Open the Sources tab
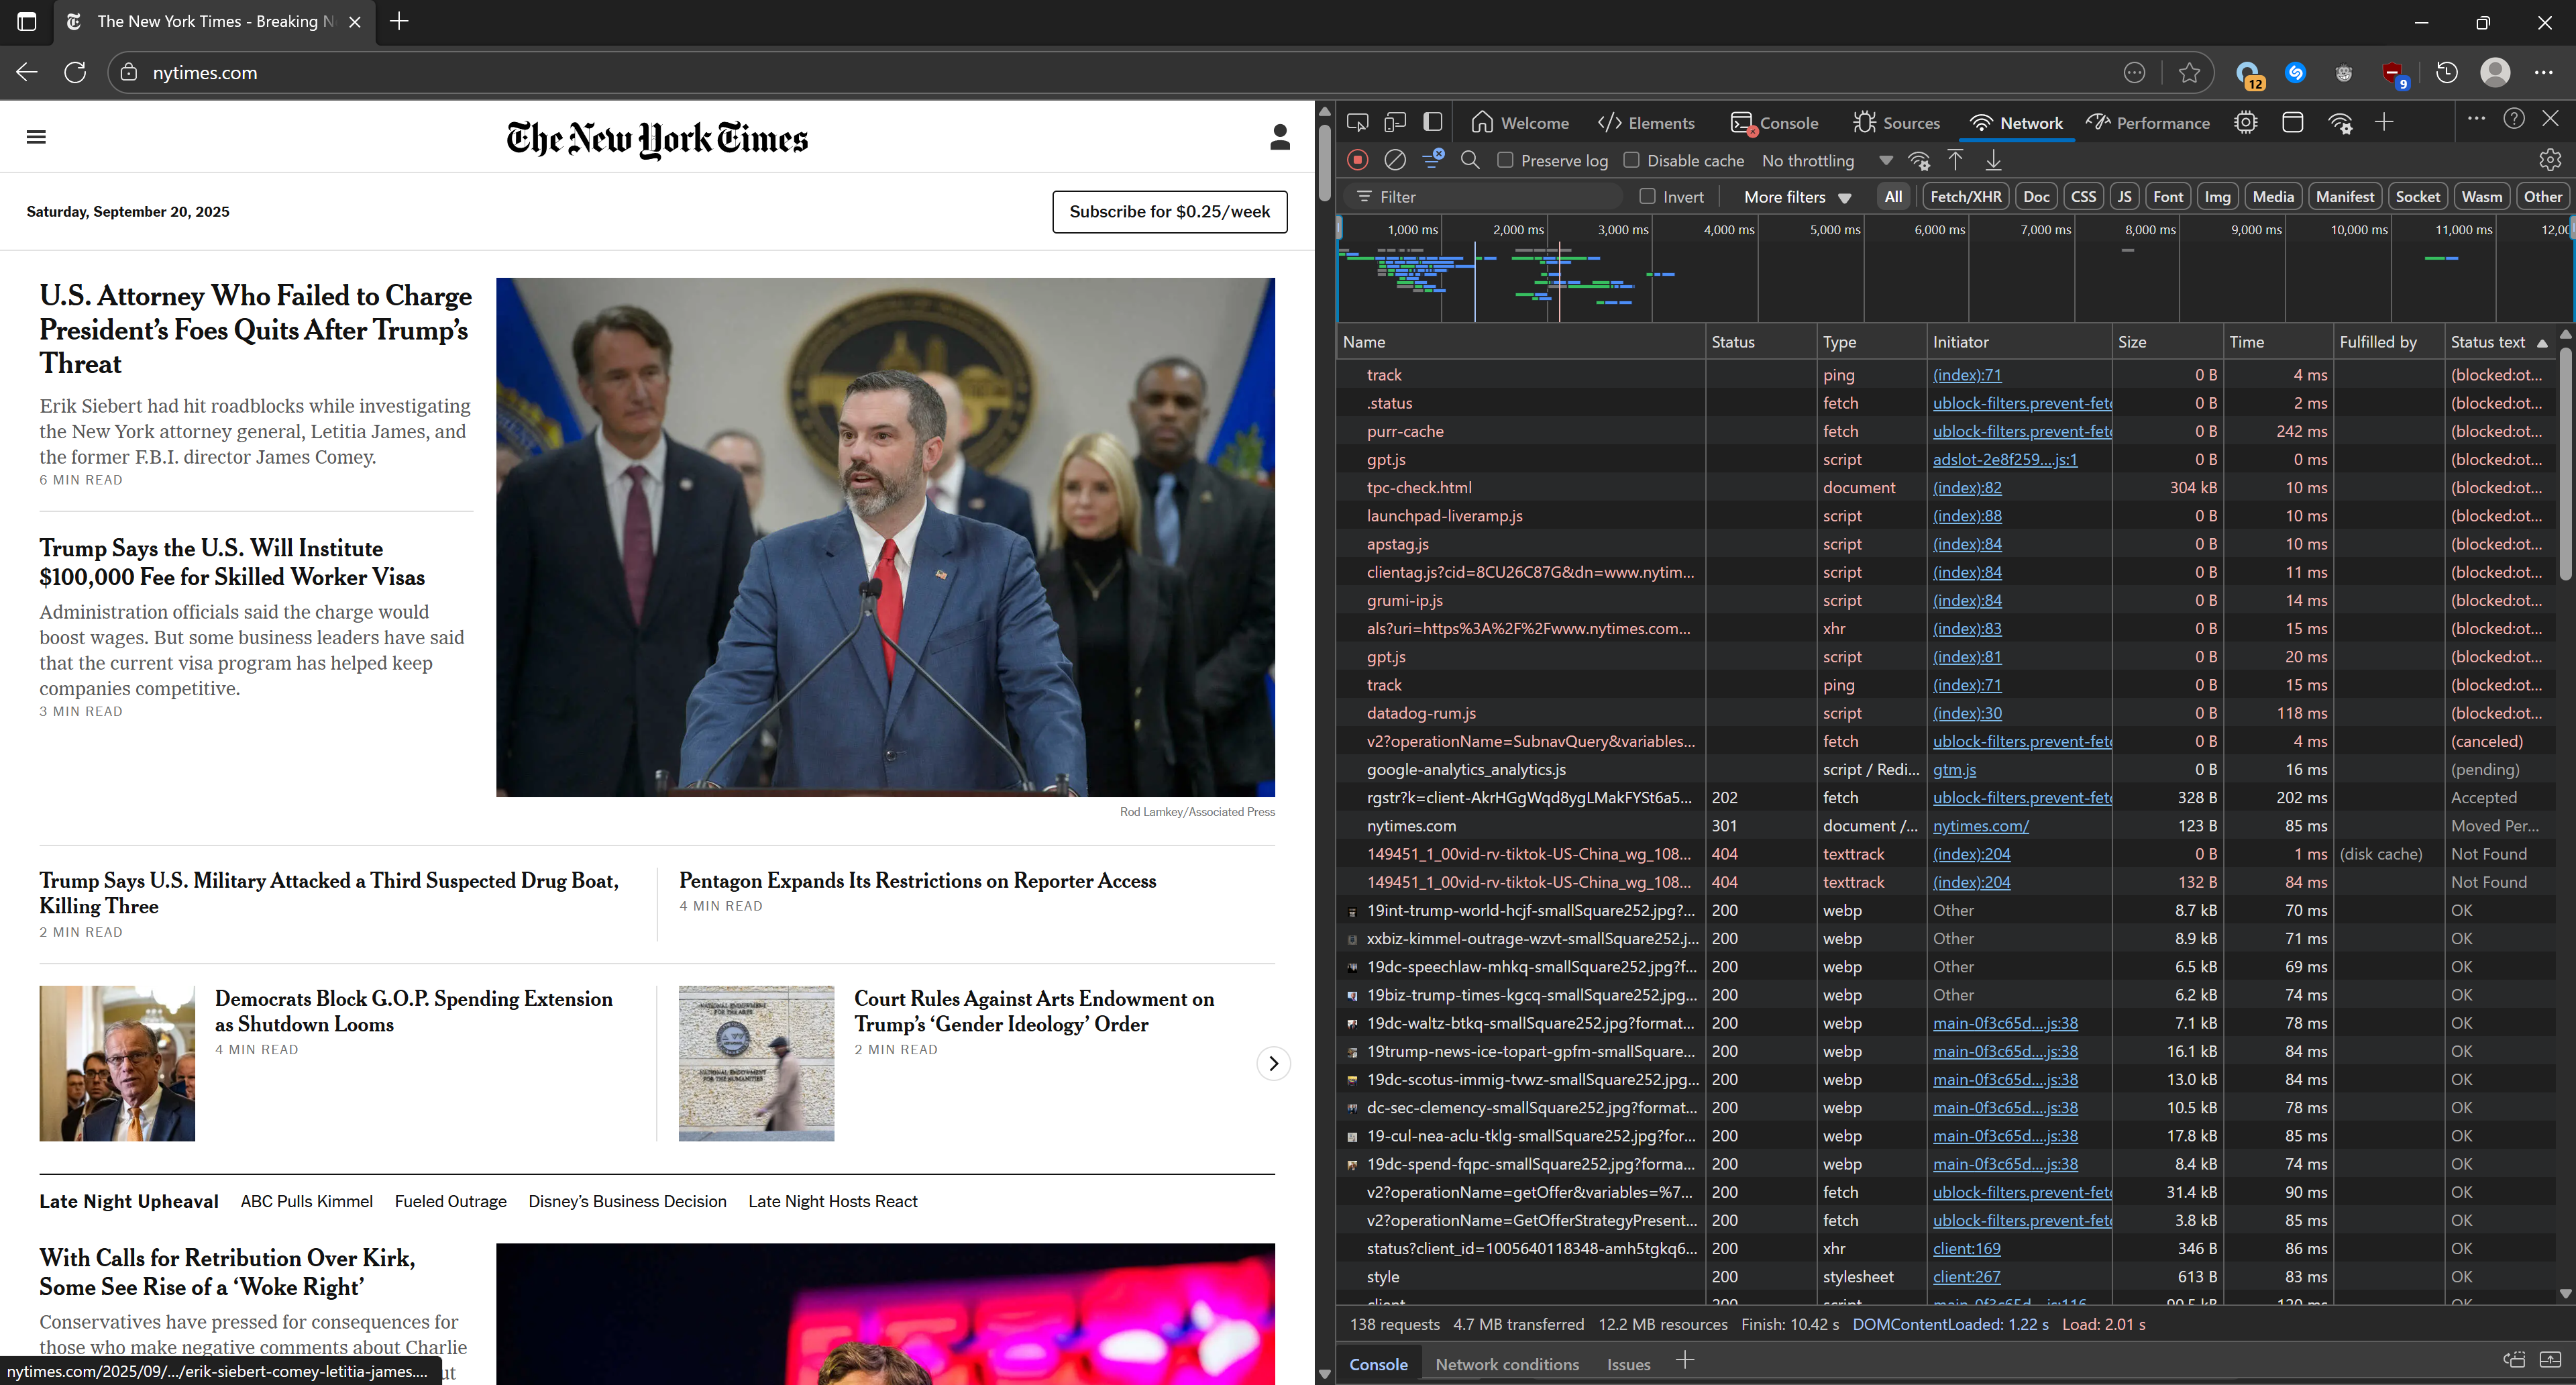Screen dimensions: 2576x1385 1896,123
